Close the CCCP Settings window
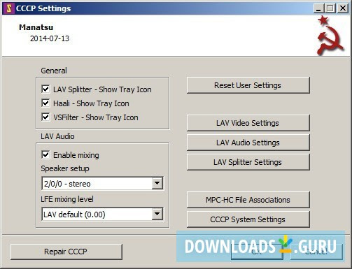 click(343, 8)
